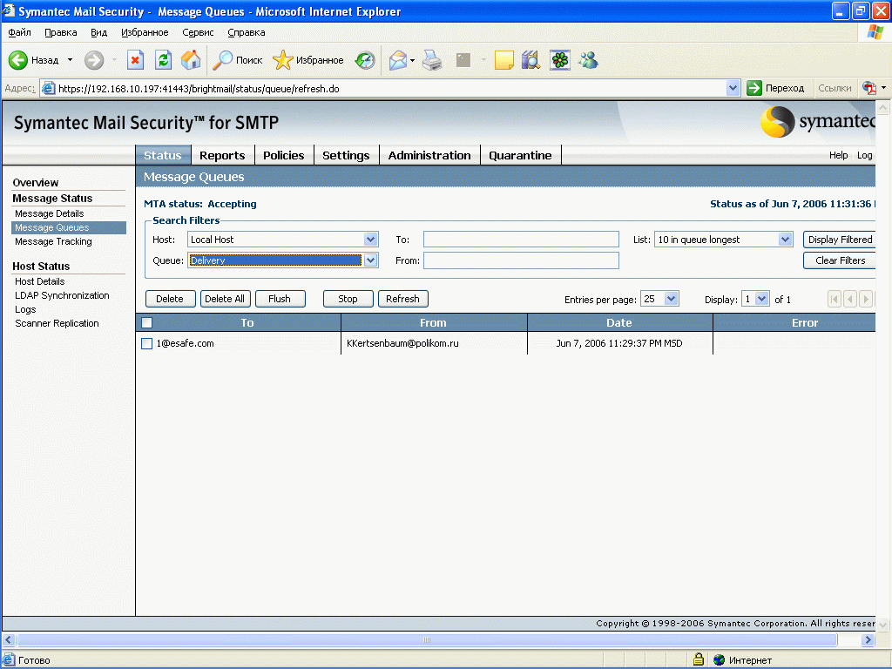Check the select-all checkbox in table header
Image resolution: width=892 pixels, height=669 pixels.
pyautogui.click(x=146, y=323)
